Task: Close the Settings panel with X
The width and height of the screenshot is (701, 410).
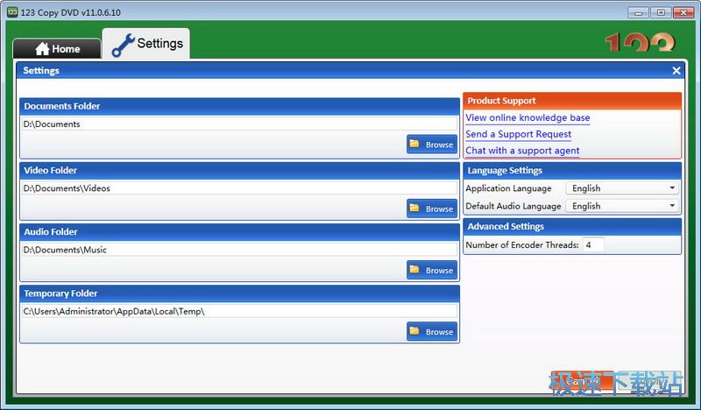Action: pos(676,71)
